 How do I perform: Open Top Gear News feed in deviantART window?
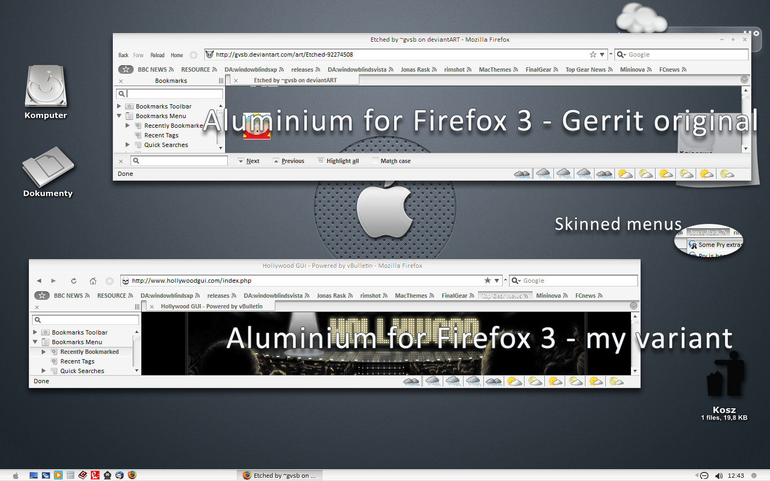[589, 69]
